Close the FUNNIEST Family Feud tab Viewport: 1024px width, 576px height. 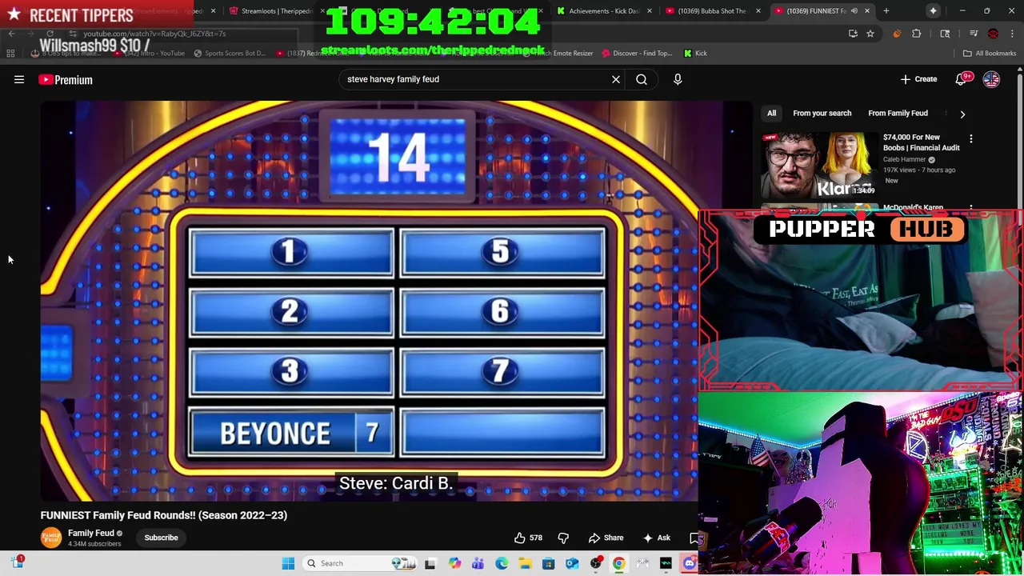click(x=866, y=11)
